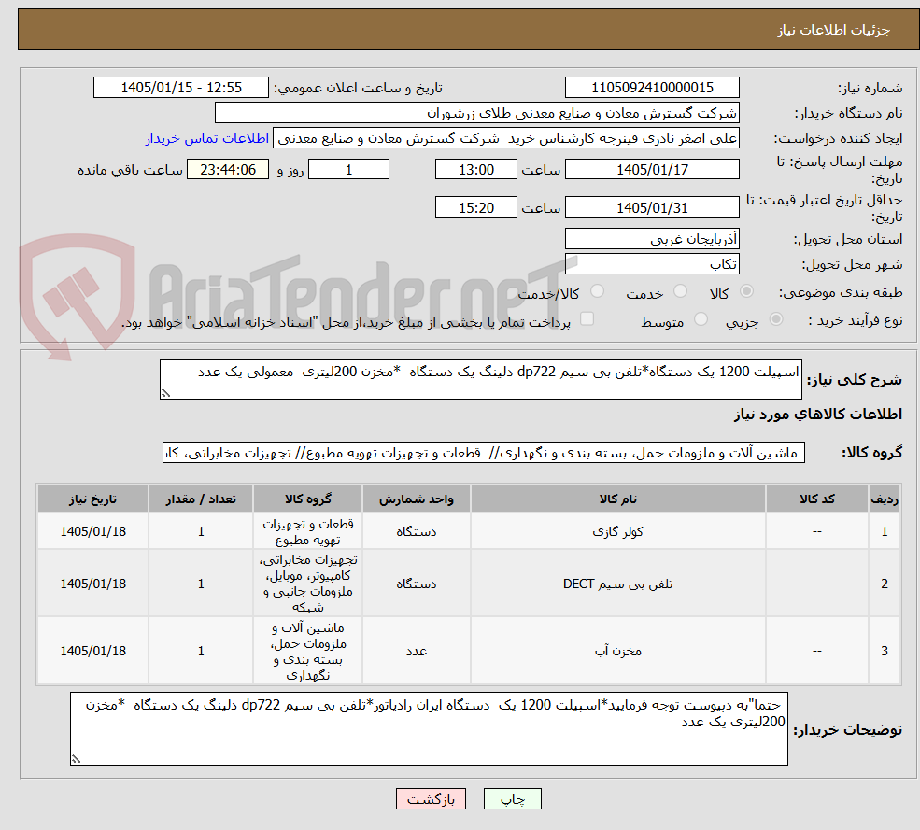Toggle the Islamic treasury payment checkbox
Screen dimensions: 920x830
(x=587, y=318)
